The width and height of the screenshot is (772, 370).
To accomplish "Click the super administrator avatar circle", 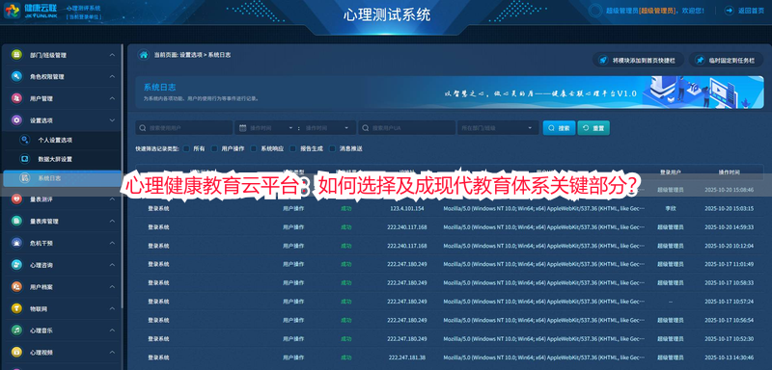I will (595, 11).
